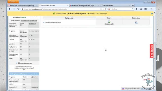Click the Открыть сайт globe icon

(x=109, y=21)
